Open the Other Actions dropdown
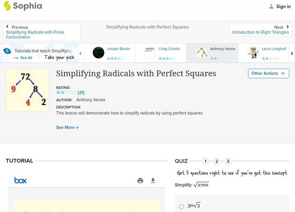This screenshot has width=295, height=212. (x=268, y=73)
